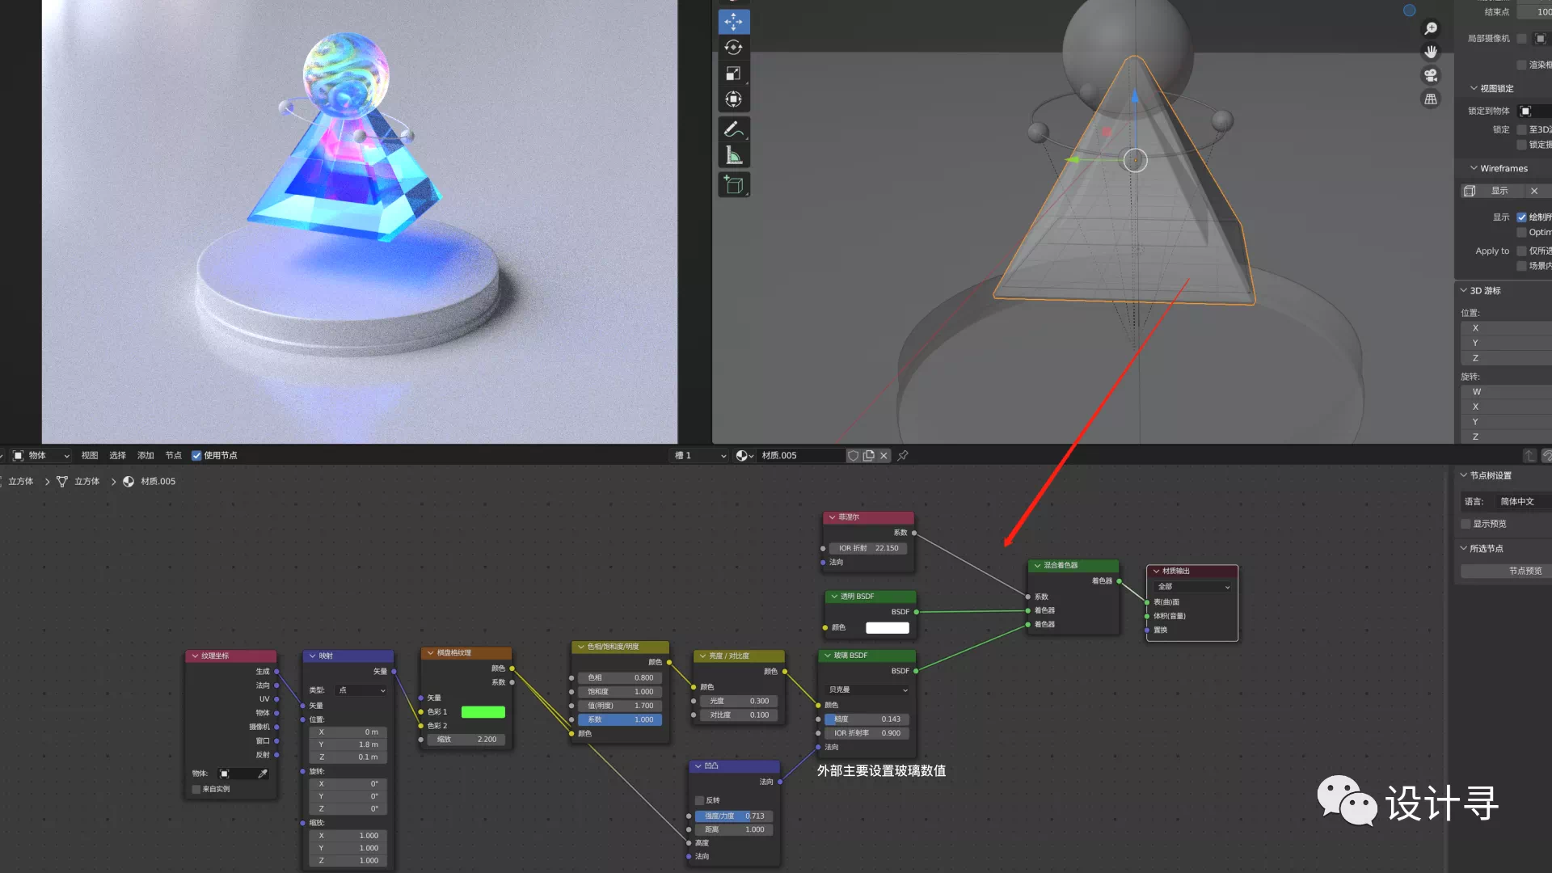Open the 贝克曼 distribution dropdown

[867, 690]
